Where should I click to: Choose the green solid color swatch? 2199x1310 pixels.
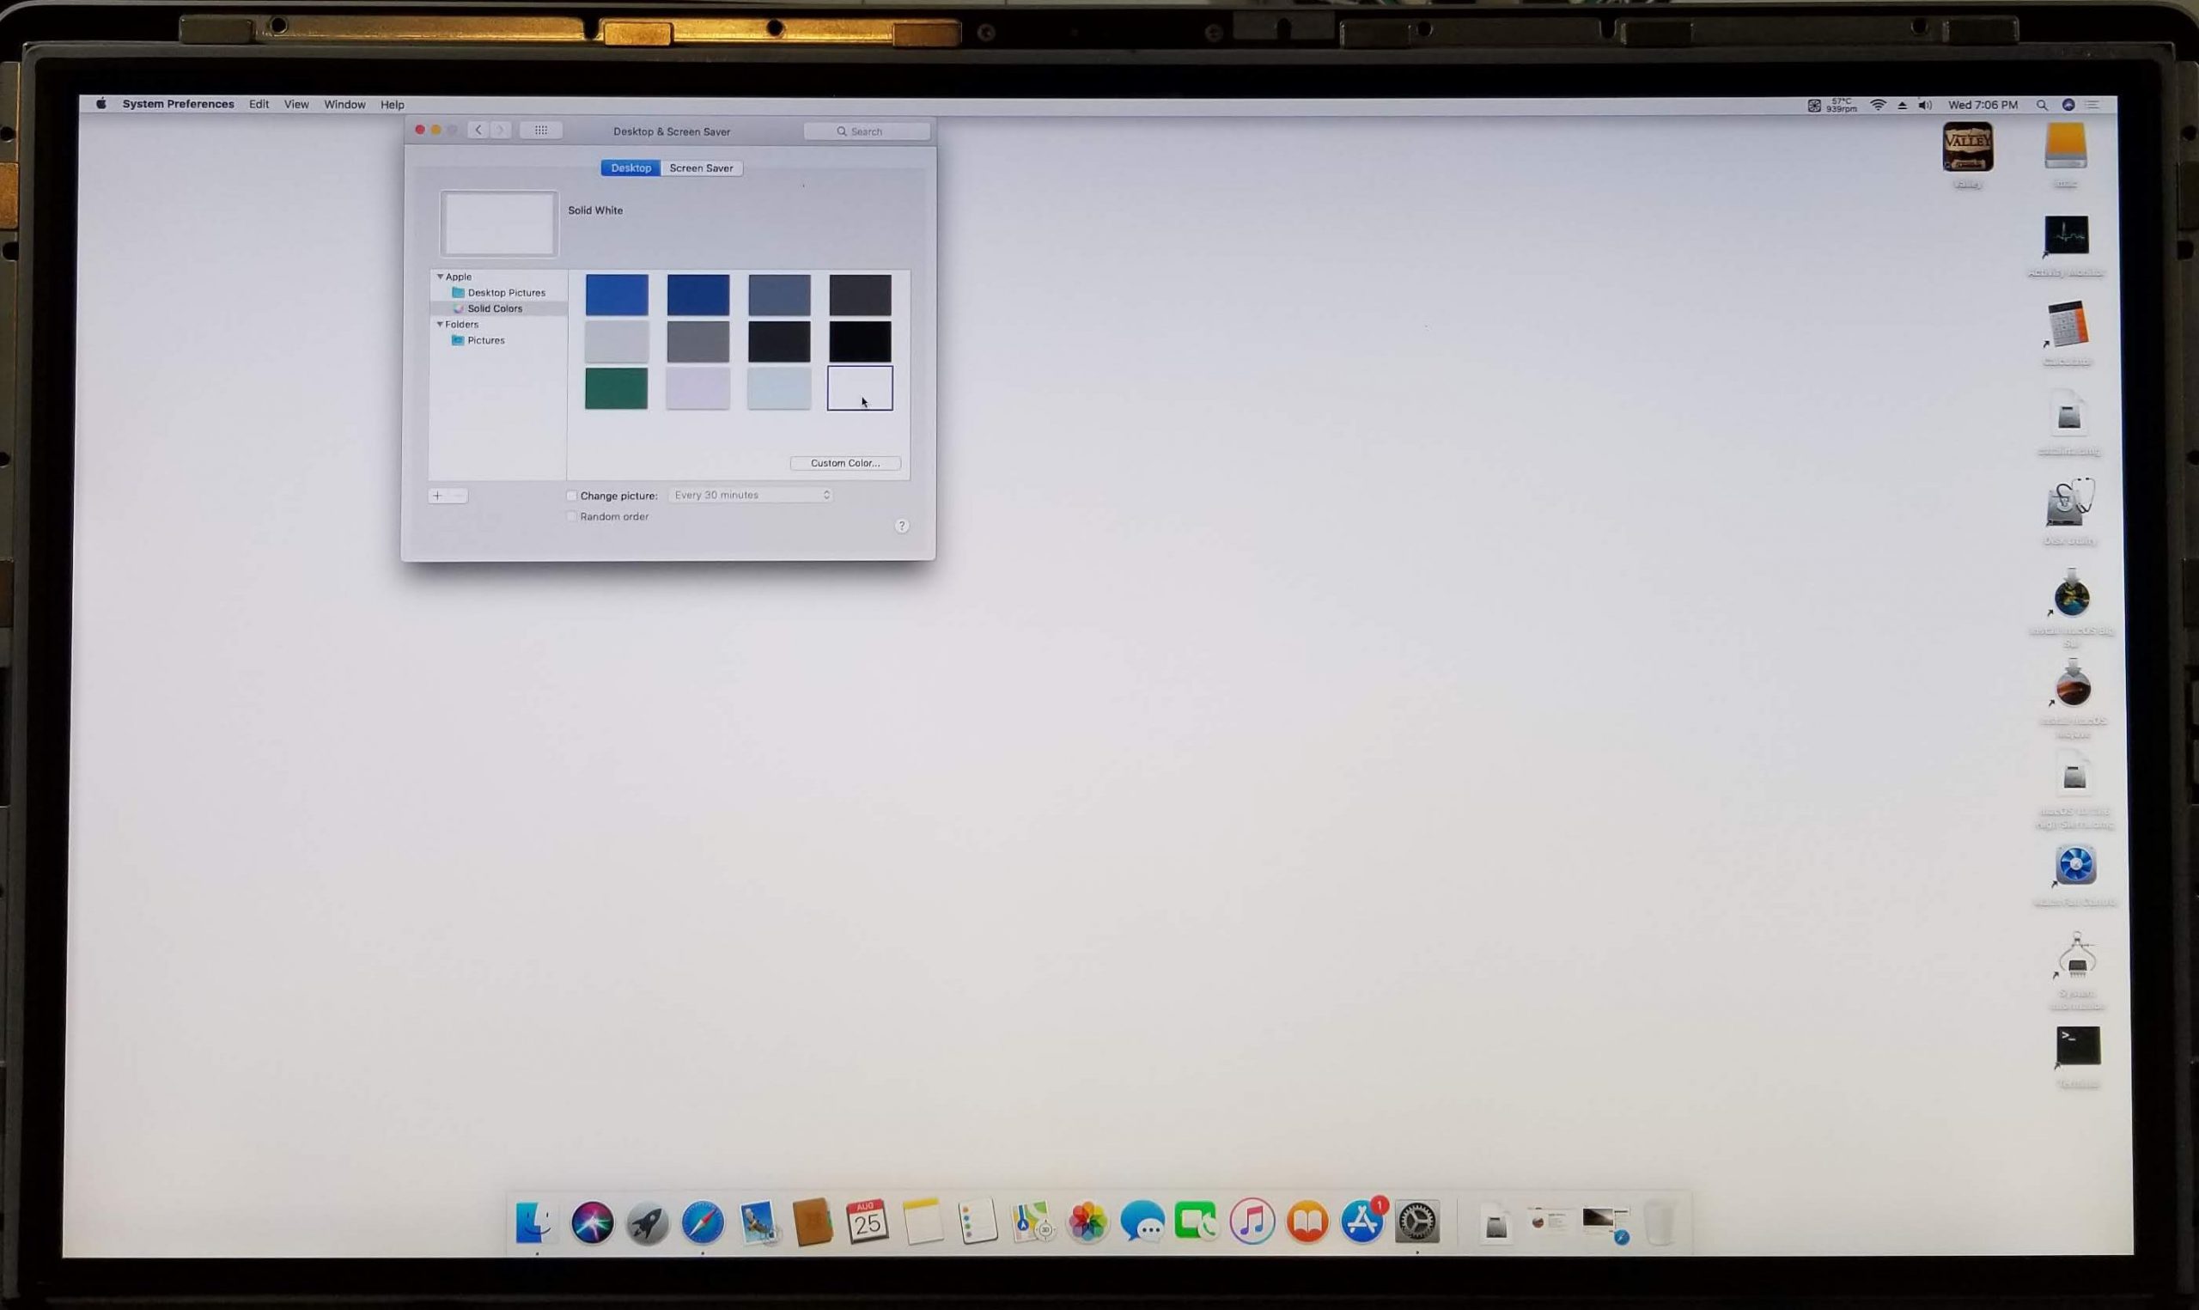pos(616,388)
